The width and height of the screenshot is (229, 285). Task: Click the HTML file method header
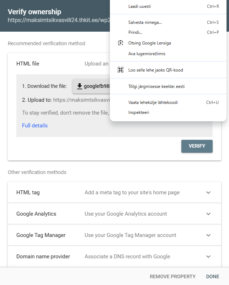point(28,64)
